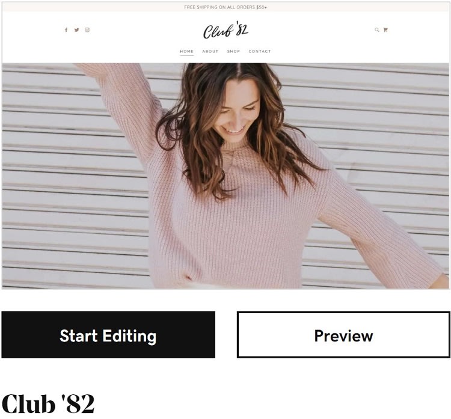Click the Club '82 script logo

tap(226, 30)
